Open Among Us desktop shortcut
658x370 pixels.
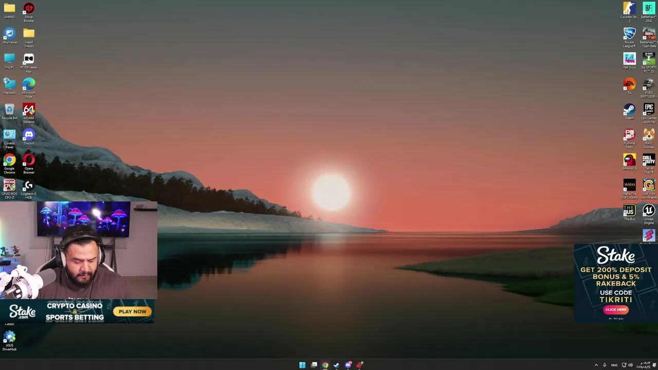(x=629, y=162)
